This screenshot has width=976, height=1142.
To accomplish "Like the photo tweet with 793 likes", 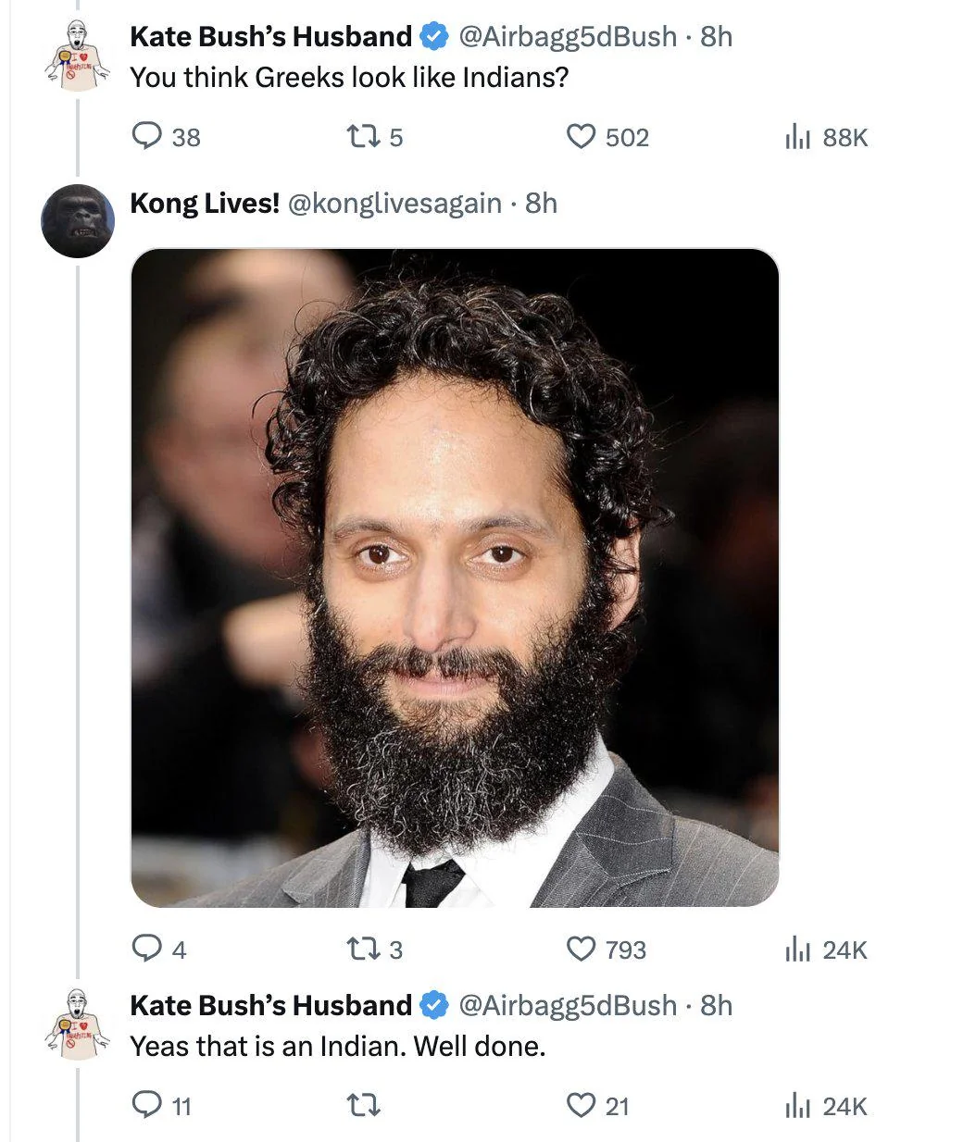I will pos(606,950).
